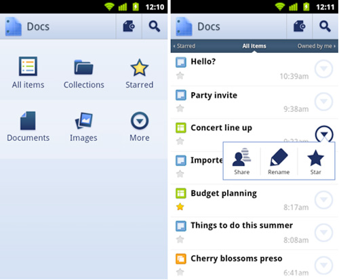Open Starred section on home screen
The width and height of the screenshot is (339, 280).
coord(140,74)
